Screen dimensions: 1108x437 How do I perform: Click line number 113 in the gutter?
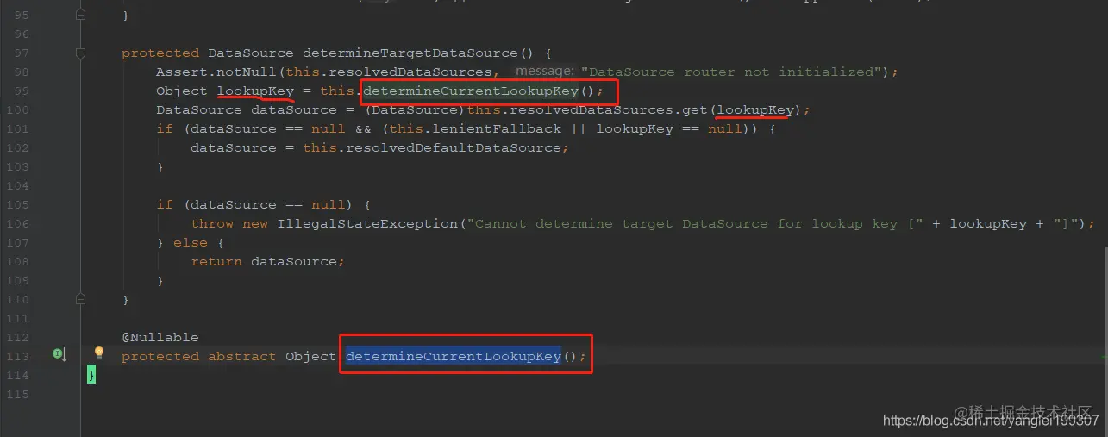tap(17, 356)
